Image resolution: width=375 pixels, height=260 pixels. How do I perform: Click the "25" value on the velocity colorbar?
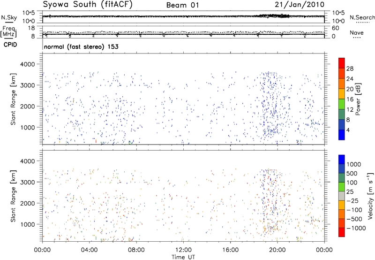350,191
